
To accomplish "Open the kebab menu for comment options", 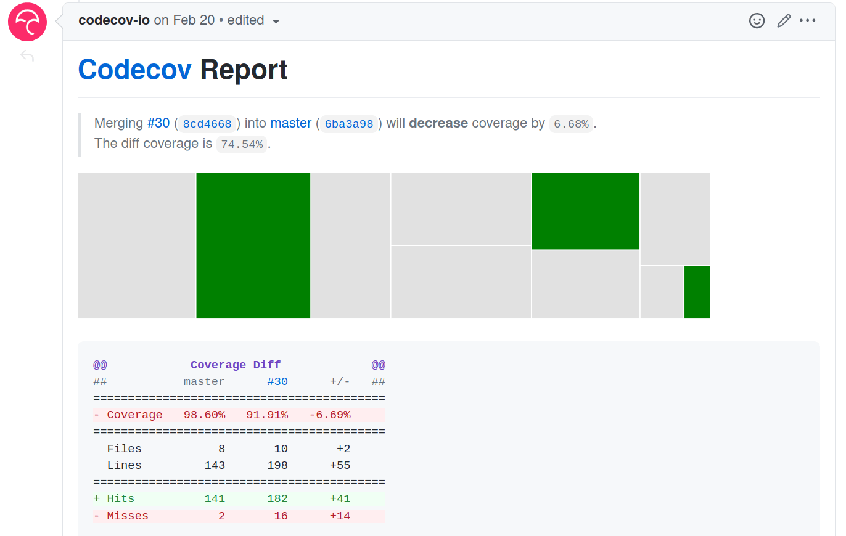I will pyautogui.click(x=808, y=20).
